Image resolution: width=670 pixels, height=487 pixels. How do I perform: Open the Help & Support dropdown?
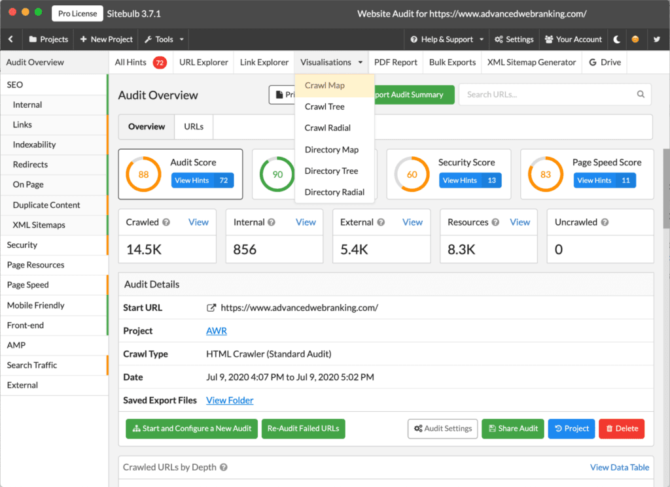click(446, 39)
